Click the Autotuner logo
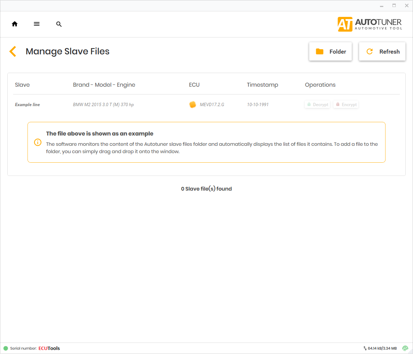 370,24
